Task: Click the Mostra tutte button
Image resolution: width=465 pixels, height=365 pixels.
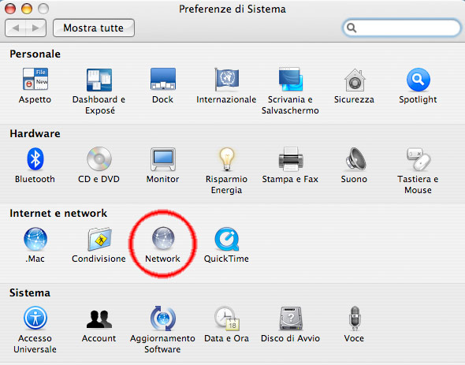Action: tap(94, 28)
